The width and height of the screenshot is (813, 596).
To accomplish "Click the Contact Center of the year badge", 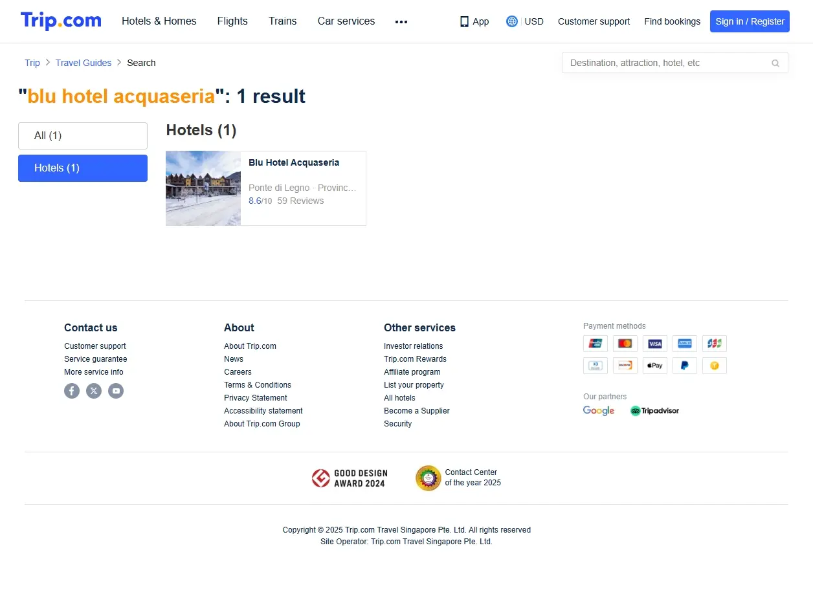I will click(x=458, y=478).
